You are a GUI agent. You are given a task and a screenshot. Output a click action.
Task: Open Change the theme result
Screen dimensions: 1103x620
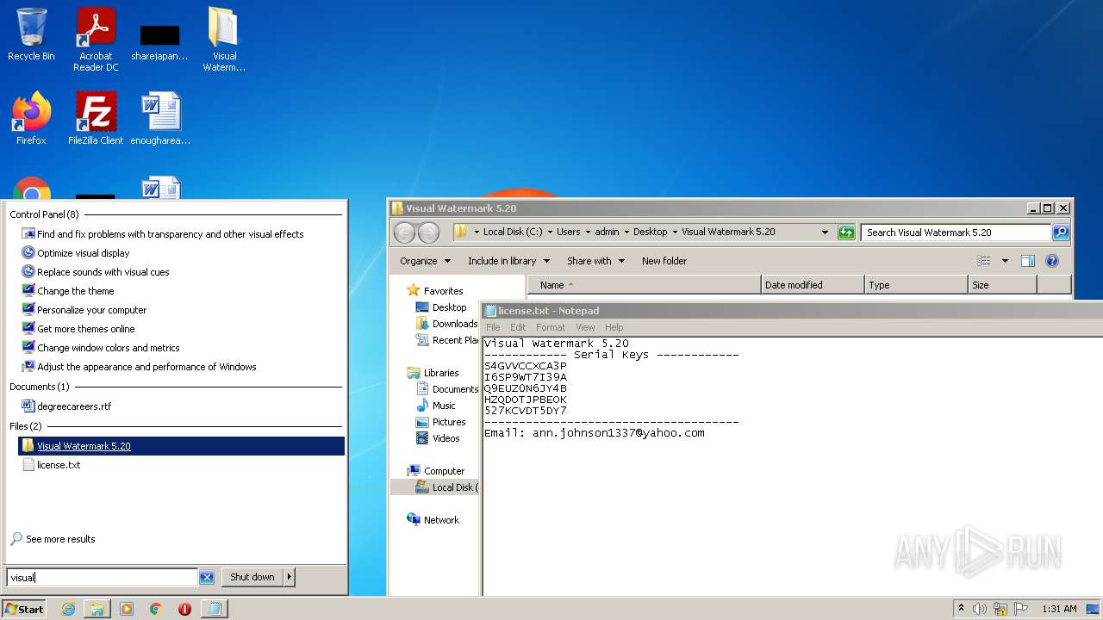pyautogui.click(x=76, y=291)
